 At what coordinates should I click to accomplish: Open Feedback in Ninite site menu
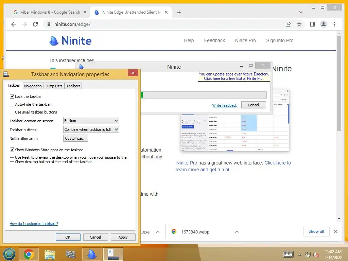pyautogui.click(x=214, y=41)
